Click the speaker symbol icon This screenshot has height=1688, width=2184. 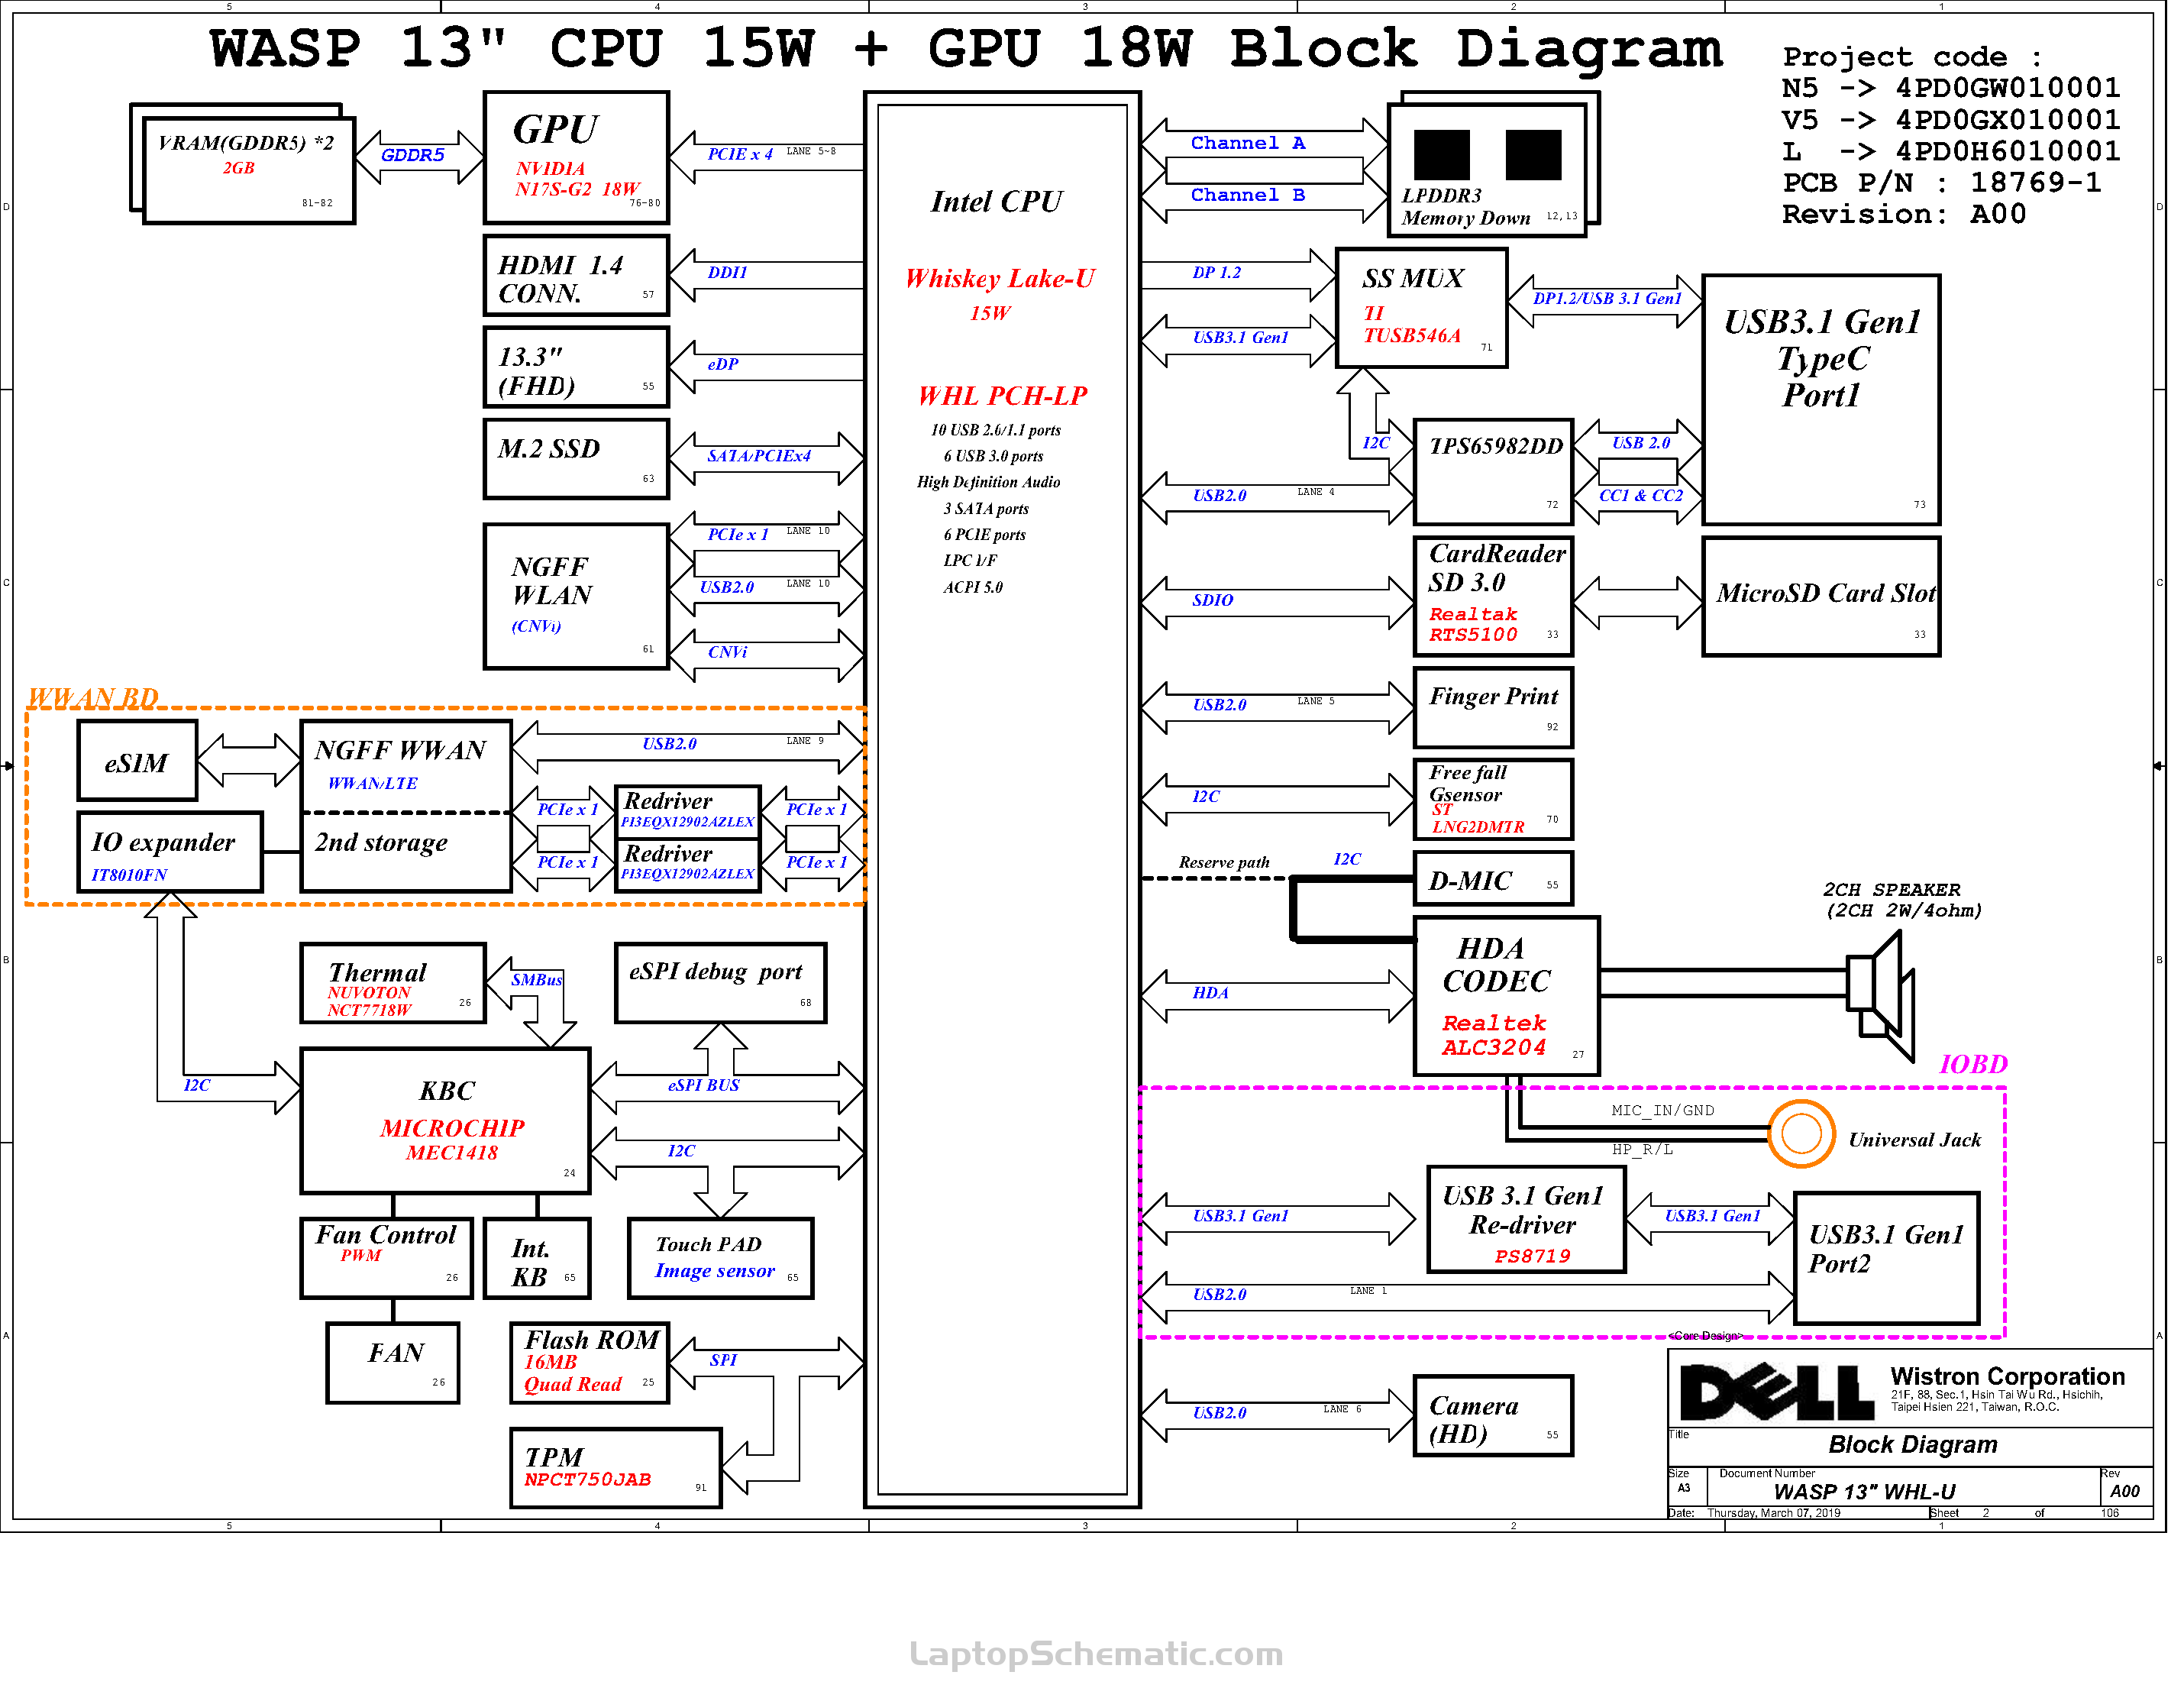click(1880, 996)
